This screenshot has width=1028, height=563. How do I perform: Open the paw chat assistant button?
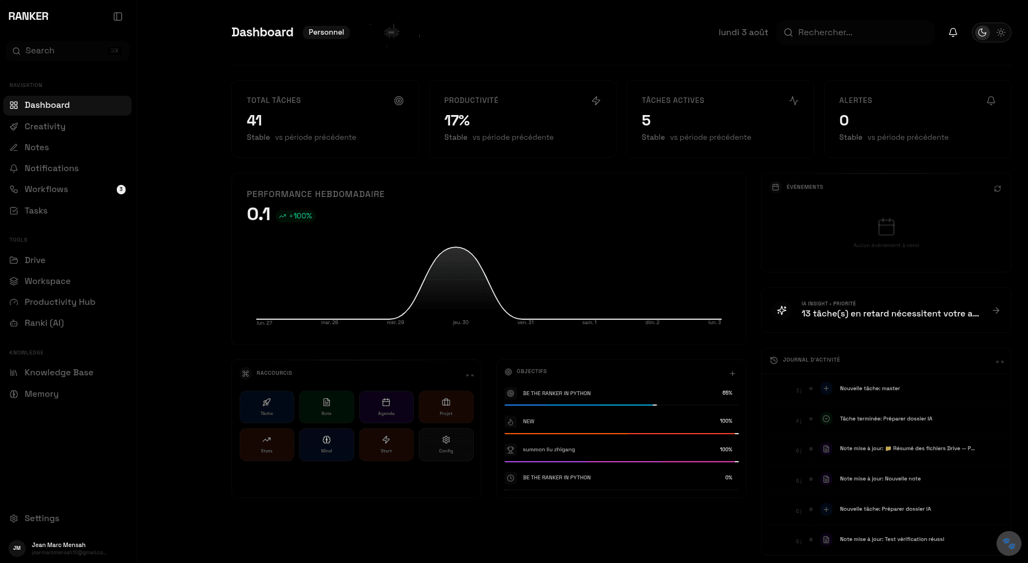1009,544
